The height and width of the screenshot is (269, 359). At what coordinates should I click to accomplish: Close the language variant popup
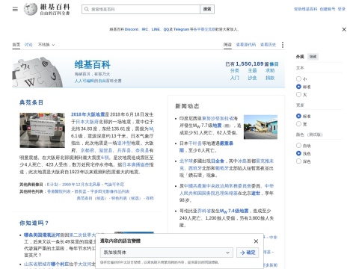[x=256, y=241]
